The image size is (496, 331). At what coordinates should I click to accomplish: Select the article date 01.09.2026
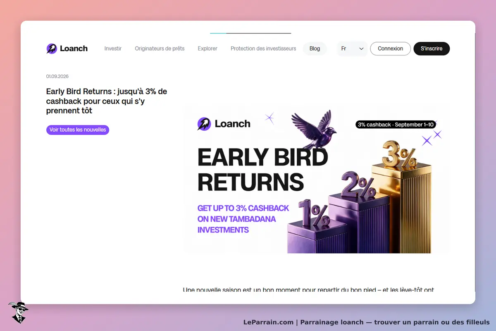pos(57,76)
